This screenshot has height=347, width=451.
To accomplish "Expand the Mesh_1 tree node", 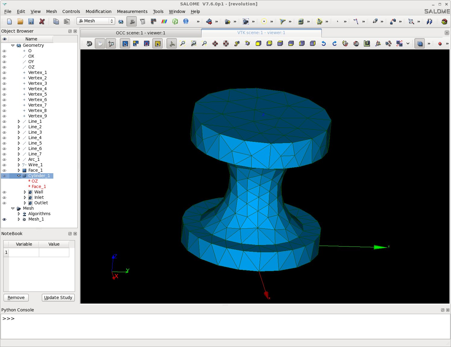I will [19, 219].
